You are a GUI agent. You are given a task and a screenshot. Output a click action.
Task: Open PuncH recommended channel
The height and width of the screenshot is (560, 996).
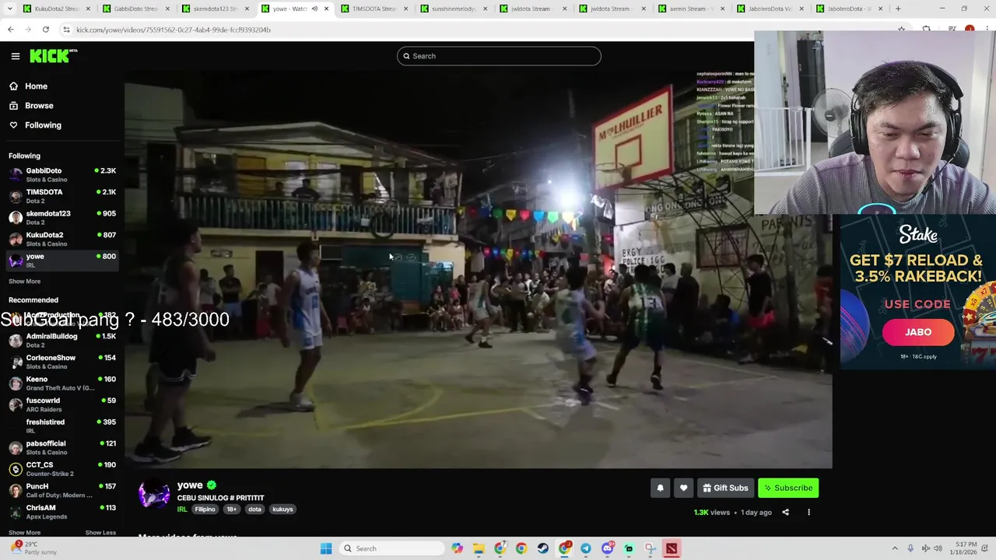pyautogui.click(x=62, y=491)
